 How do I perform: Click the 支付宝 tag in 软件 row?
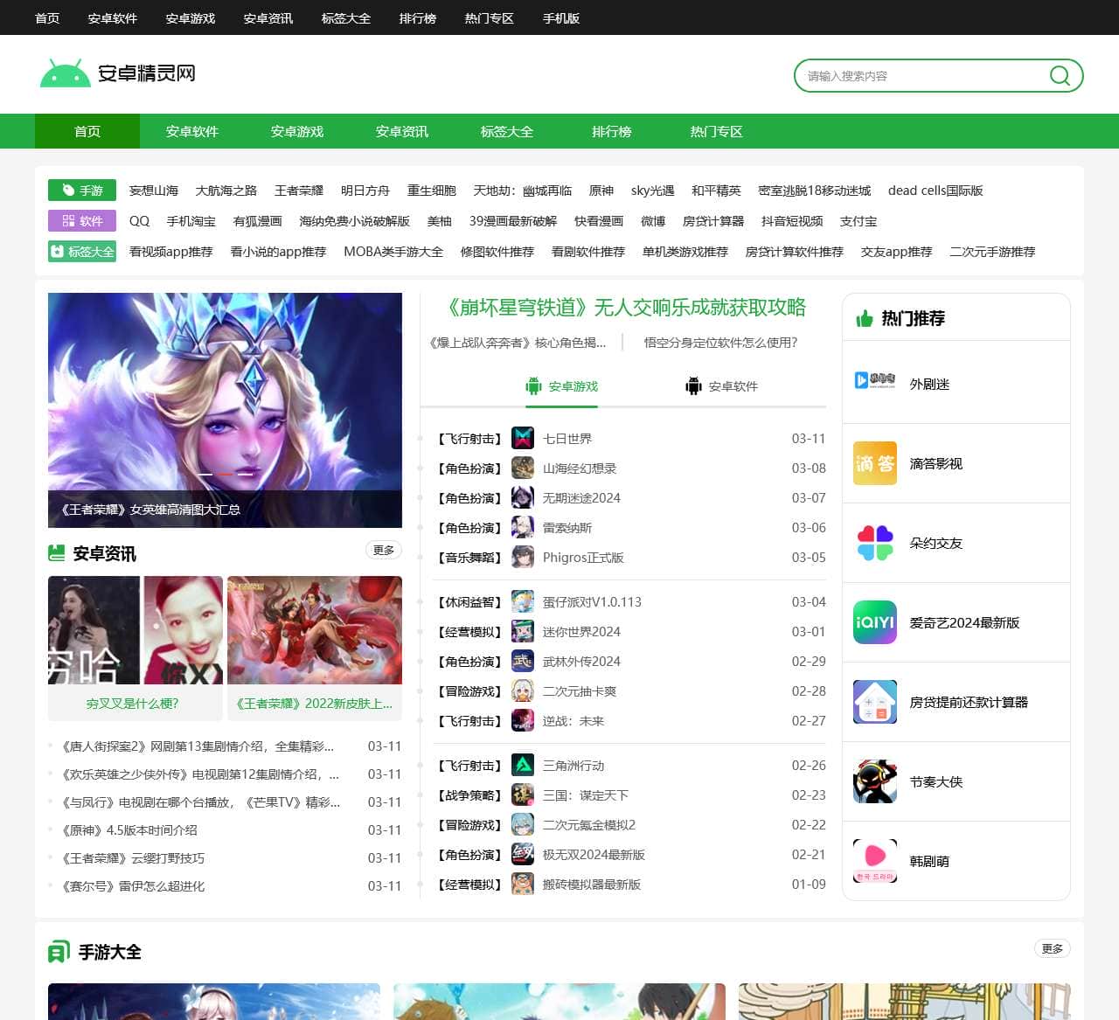click(x=858, y=221)
